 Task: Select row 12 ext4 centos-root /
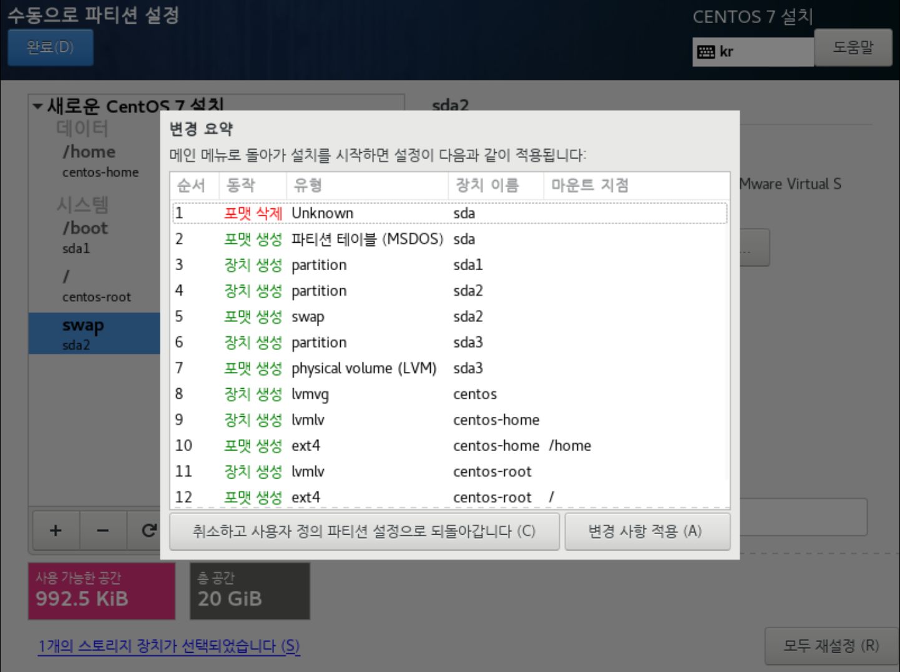point(450,497)
